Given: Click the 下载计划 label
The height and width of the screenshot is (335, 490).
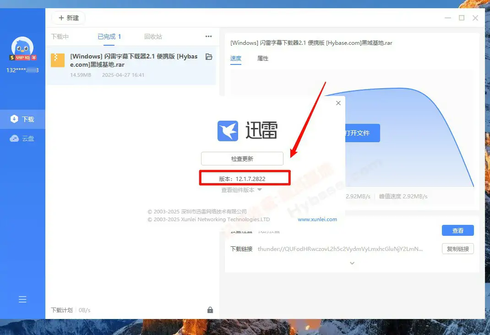Looking at the screenshot, I should (61, 310).
